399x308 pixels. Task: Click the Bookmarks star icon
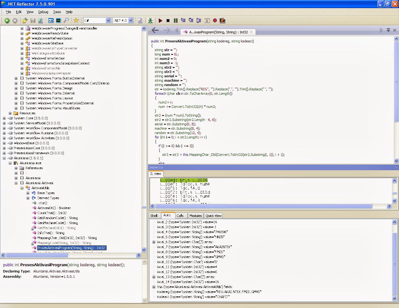click(x=76, y=21)
